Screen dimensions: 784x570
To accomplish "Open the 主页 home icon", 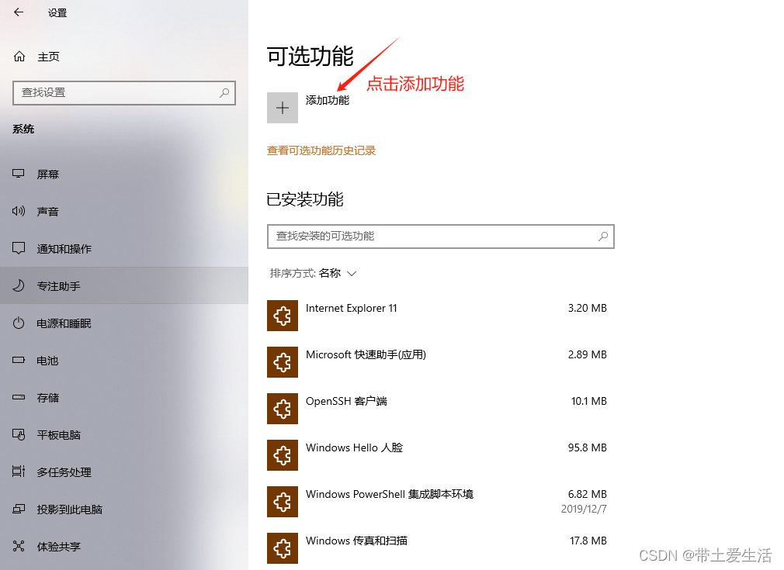I will tap(19, 57).
